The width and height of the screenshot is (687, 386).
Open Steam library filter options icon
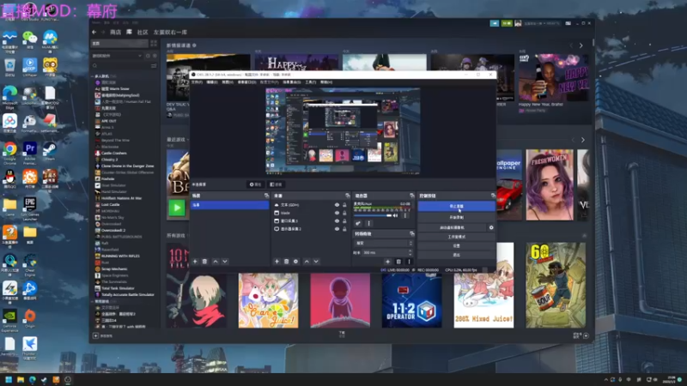[154, 66]
